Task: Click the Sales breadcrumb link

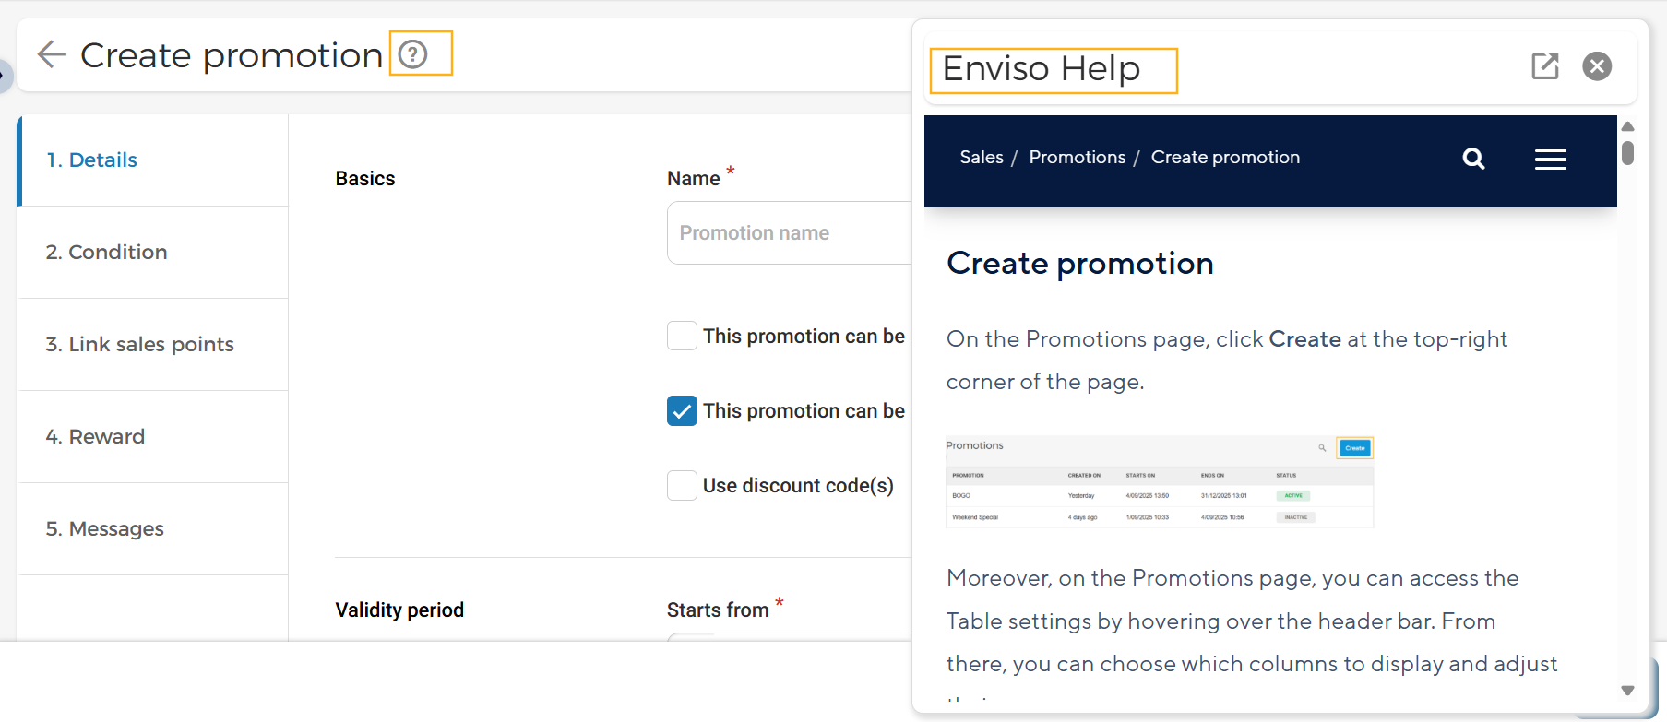Action: (982, 158)
